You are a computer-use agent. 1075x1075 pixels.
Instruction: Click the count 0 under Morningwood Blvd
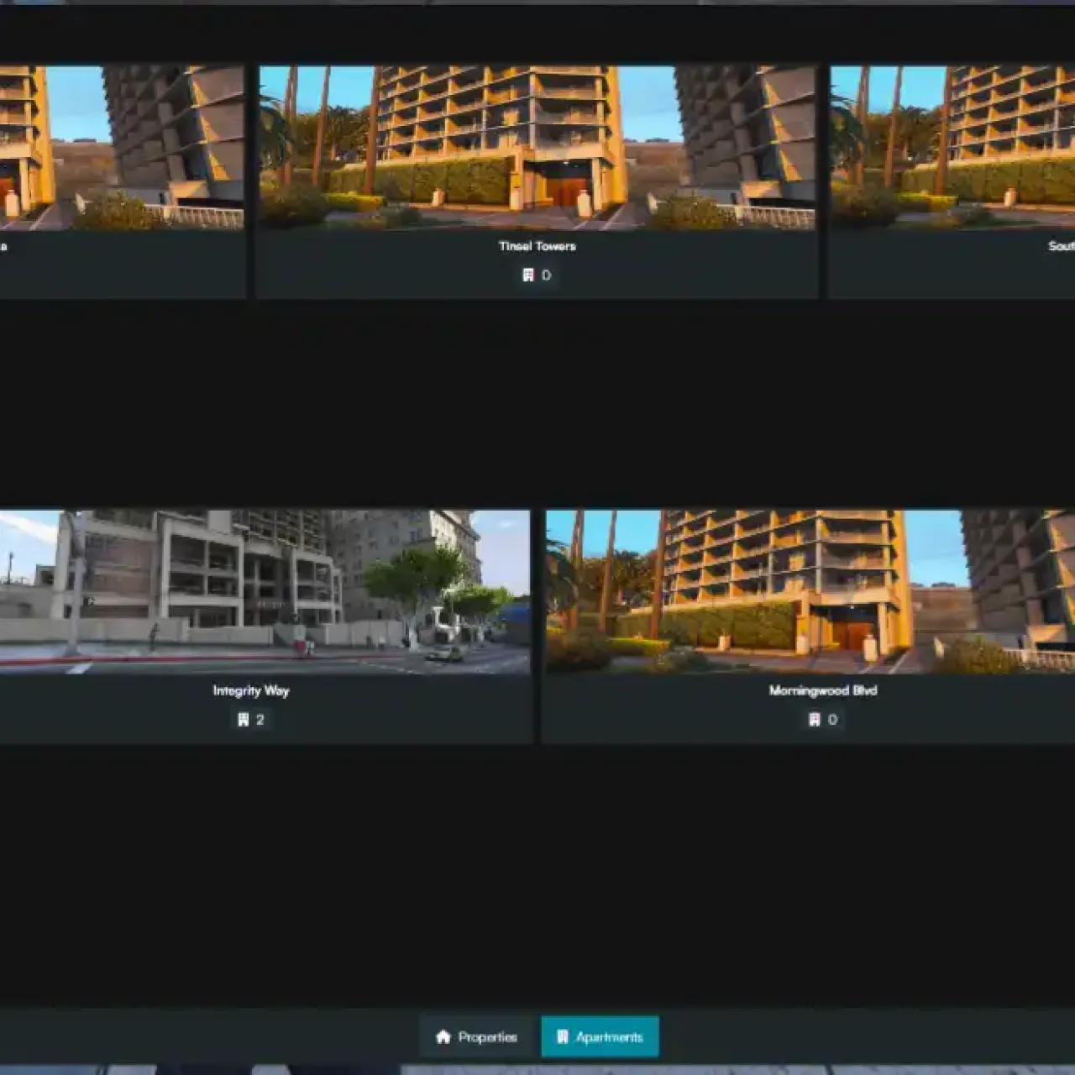[832, 720]
